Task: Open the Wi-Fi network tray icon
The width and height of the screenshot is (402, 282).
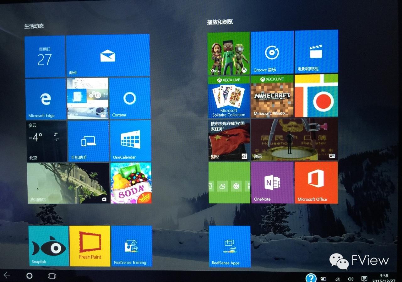Action: pyautogui.click(x=338, y=279)
